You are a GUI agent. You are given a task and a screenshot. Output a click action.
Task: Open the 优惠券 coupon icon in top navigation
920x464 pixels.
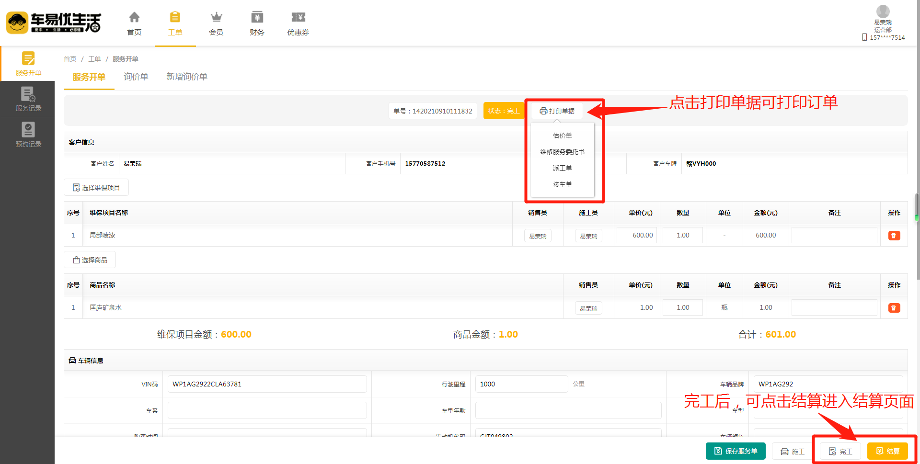coord(298,18)
